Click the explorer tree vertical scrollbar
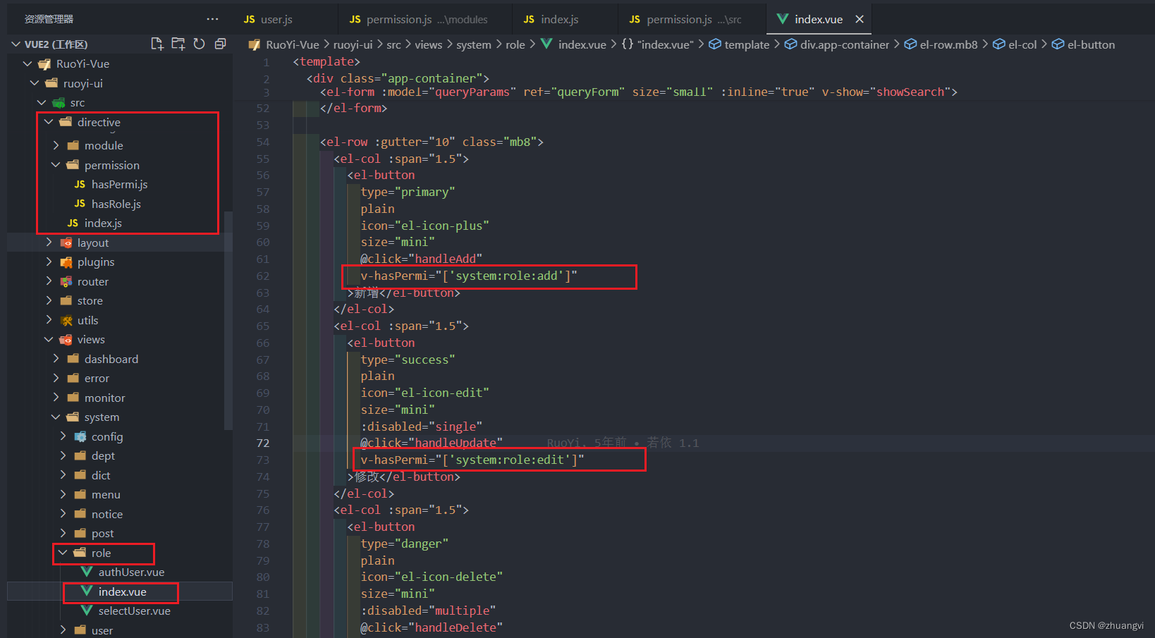Viewport: 1155px width, 638px height. pyautogui.click(x=228, y=321)
